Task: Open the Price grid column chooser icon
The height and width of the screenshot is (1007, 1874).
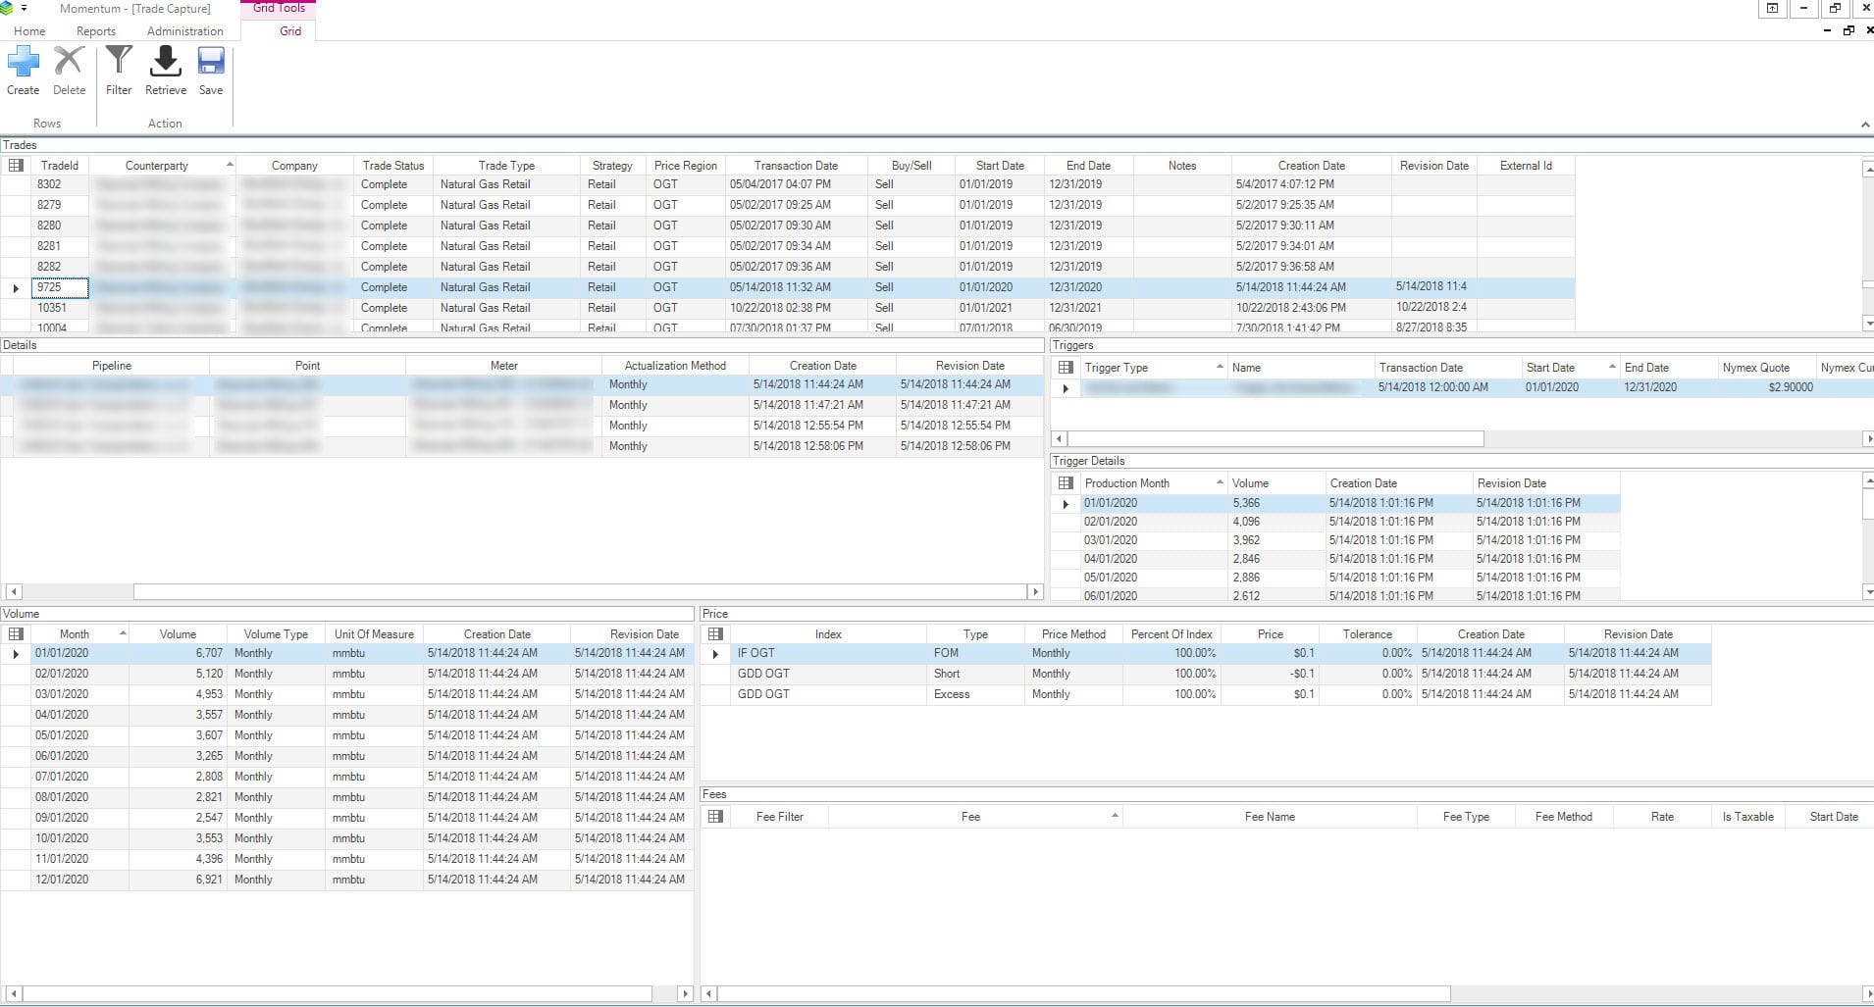Action: (716, 634)
